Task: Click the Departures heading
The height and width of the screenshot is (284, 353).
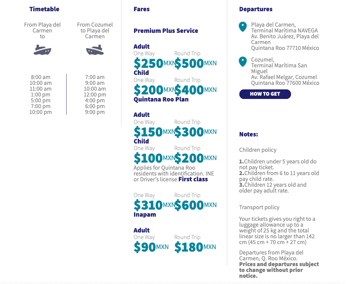Action: click(256, 9)
